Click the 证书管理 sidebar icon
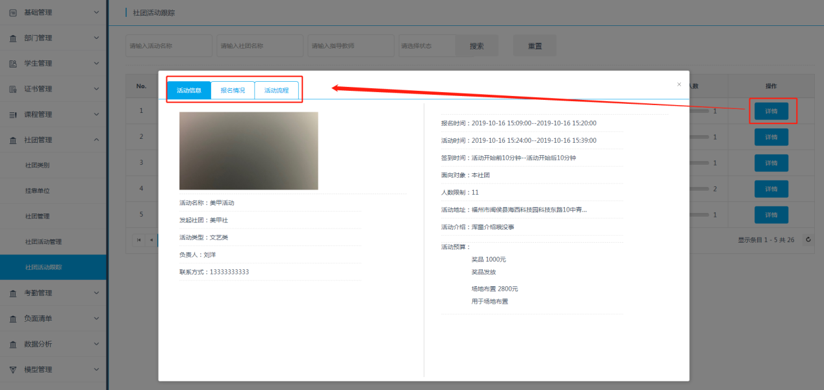The height and width of the screenshot is (390, 824). (13, 89)
